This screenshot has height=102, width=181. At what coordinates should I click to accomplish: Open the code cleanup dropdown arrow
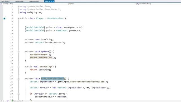33,101
